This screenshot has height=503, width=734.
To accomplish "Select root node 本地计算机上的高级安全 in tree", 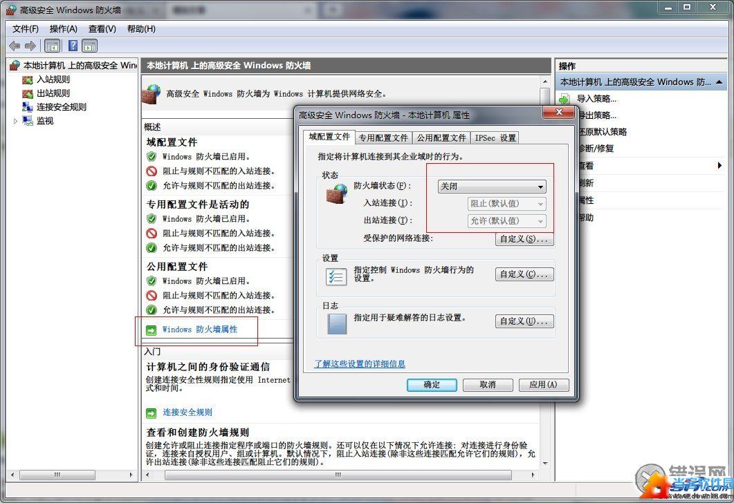I will coord(80,66).
